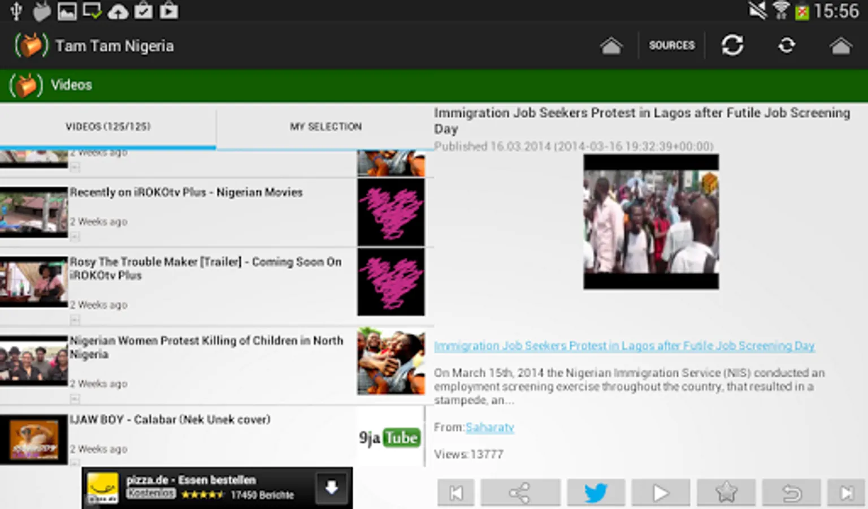Open the pizza.de ad banner
The image size is (868, 509).
point(217,488)
